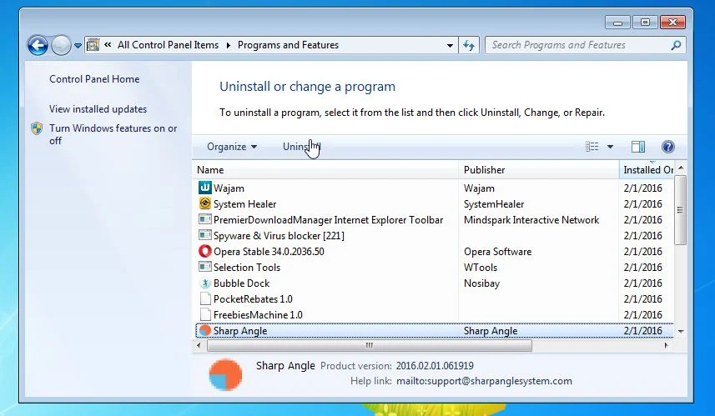Click the horizontal scrollbar thumb
The height and width of the screenshot is (416, 715).
pos(370,345)
